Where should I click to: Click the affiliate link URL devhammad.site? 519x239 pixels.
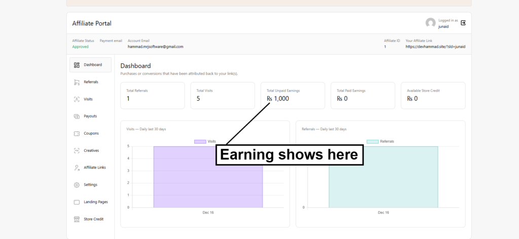click(x=435, y=47)
